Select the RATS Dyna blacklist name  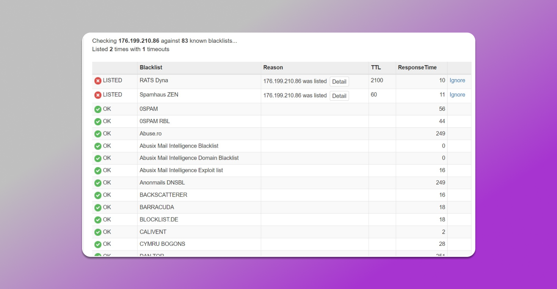pos(154,80)
